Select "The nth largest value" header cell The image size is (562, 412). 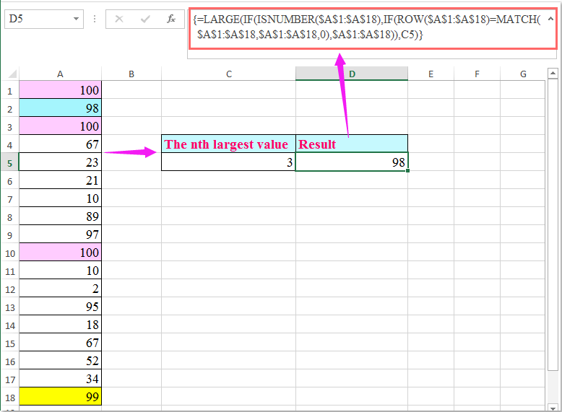[x=228, y=144]
